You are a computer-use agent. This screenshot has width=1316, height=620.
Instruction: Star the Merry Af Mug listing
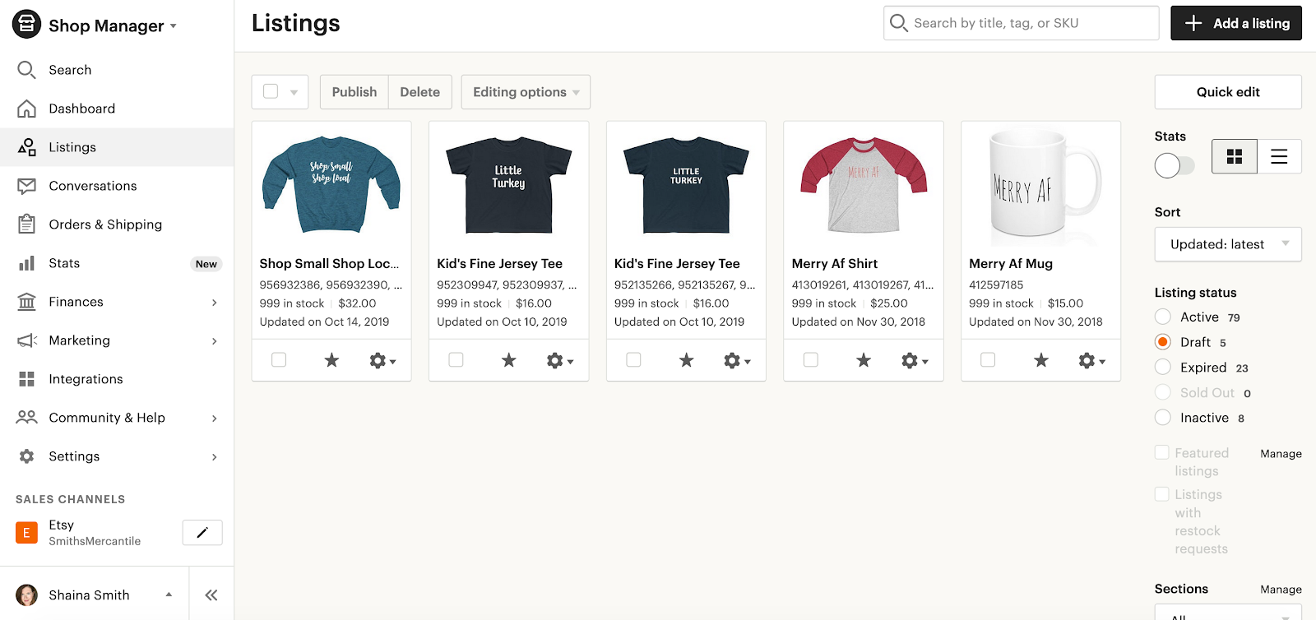click(x=1041, y=360)
